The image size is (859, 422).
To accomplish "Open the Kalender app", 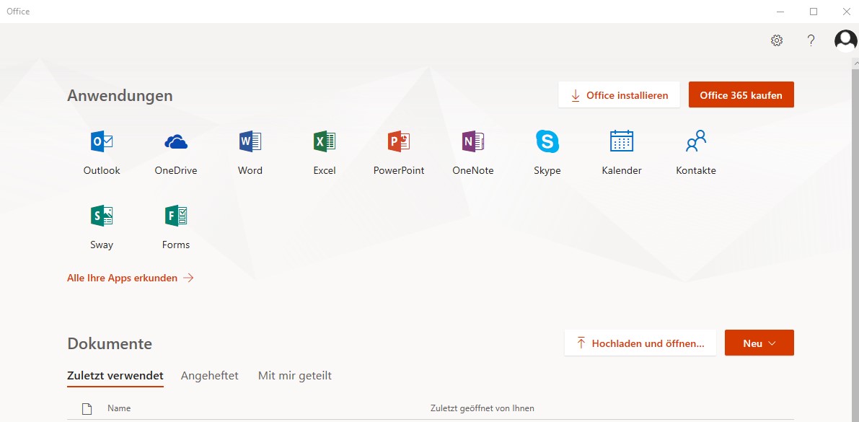I will (622, 153).
